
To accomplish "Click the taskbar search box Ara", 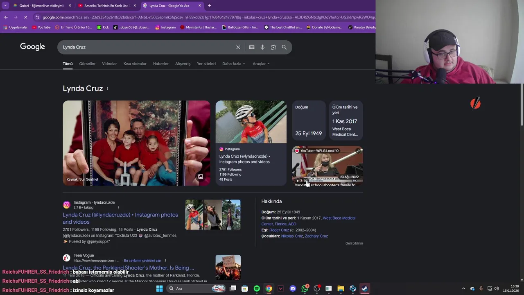I will click(196, 288).
